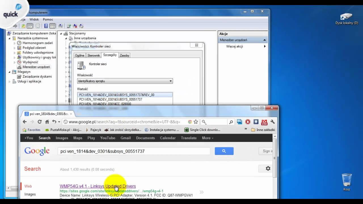This screenshot has width=363, height=204.
Task: Click Gmail in the Google bar
Action: 126,138
